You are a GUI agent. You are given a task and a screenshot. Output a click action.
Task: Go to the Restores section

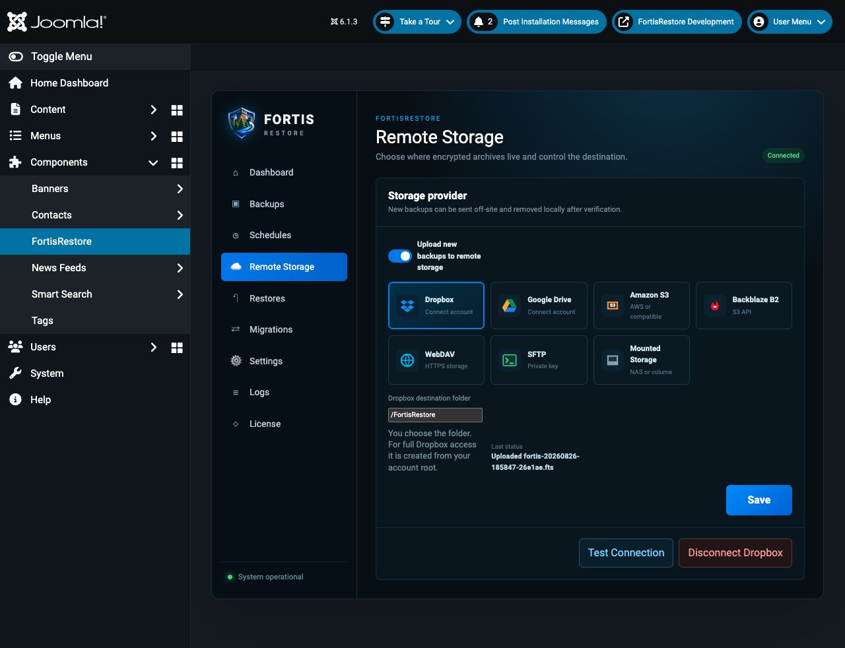pyautogui.click(x=284, y=298)
